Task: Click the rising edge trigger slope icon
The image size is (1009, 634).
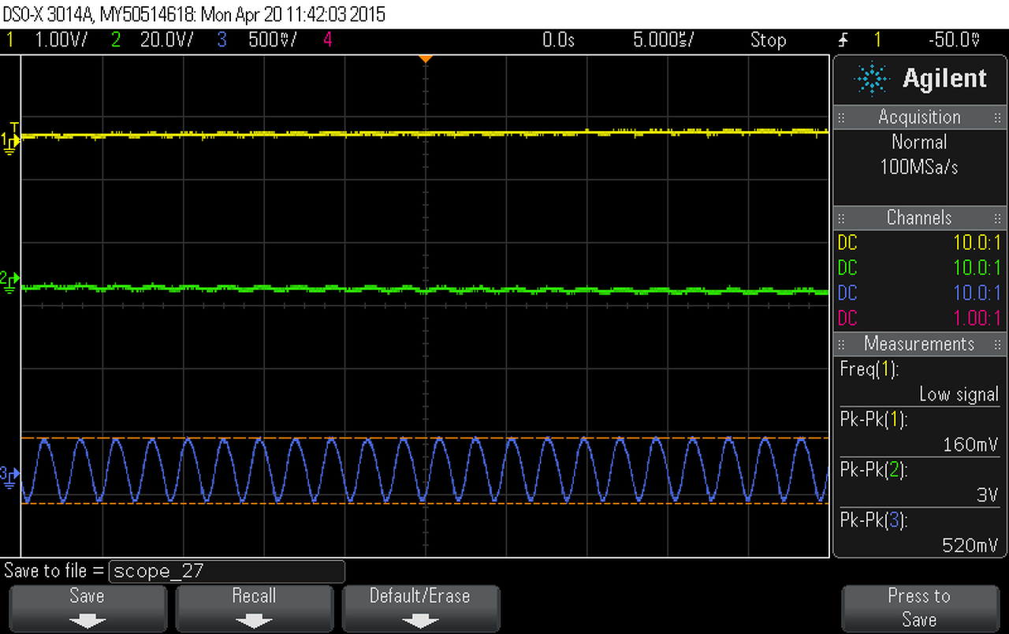Action: 843,39
